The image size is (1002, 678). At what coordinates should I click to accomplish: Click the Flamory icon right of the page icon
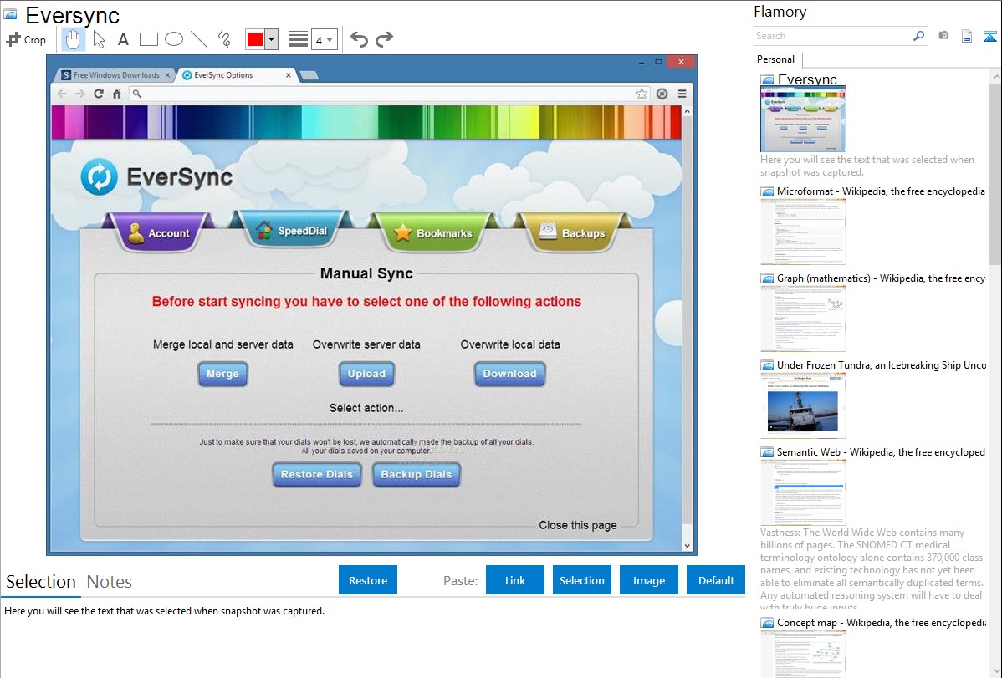(x=989, y=36)
